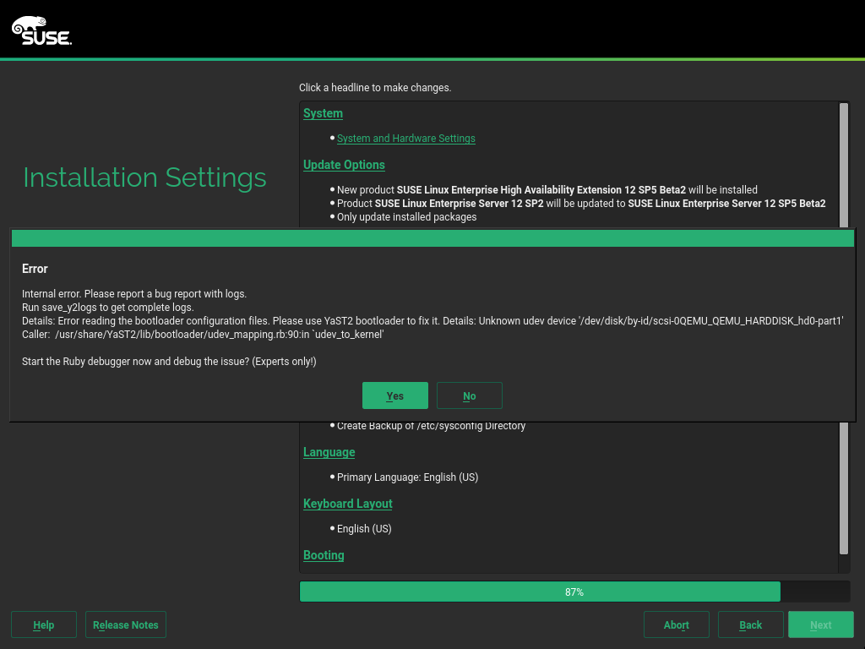Open the Language headline
Viewport: 865px width, 649px height.
point(329,452)
